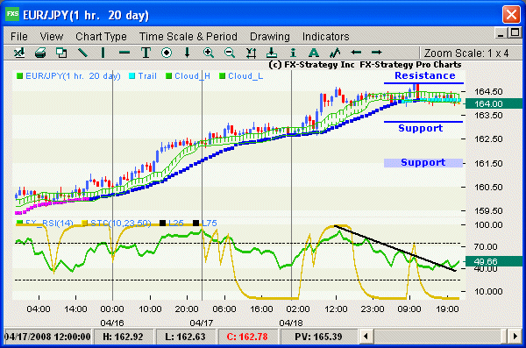
Task: Click the Cloud_L legend entry
Action: [x=241, y=76]
